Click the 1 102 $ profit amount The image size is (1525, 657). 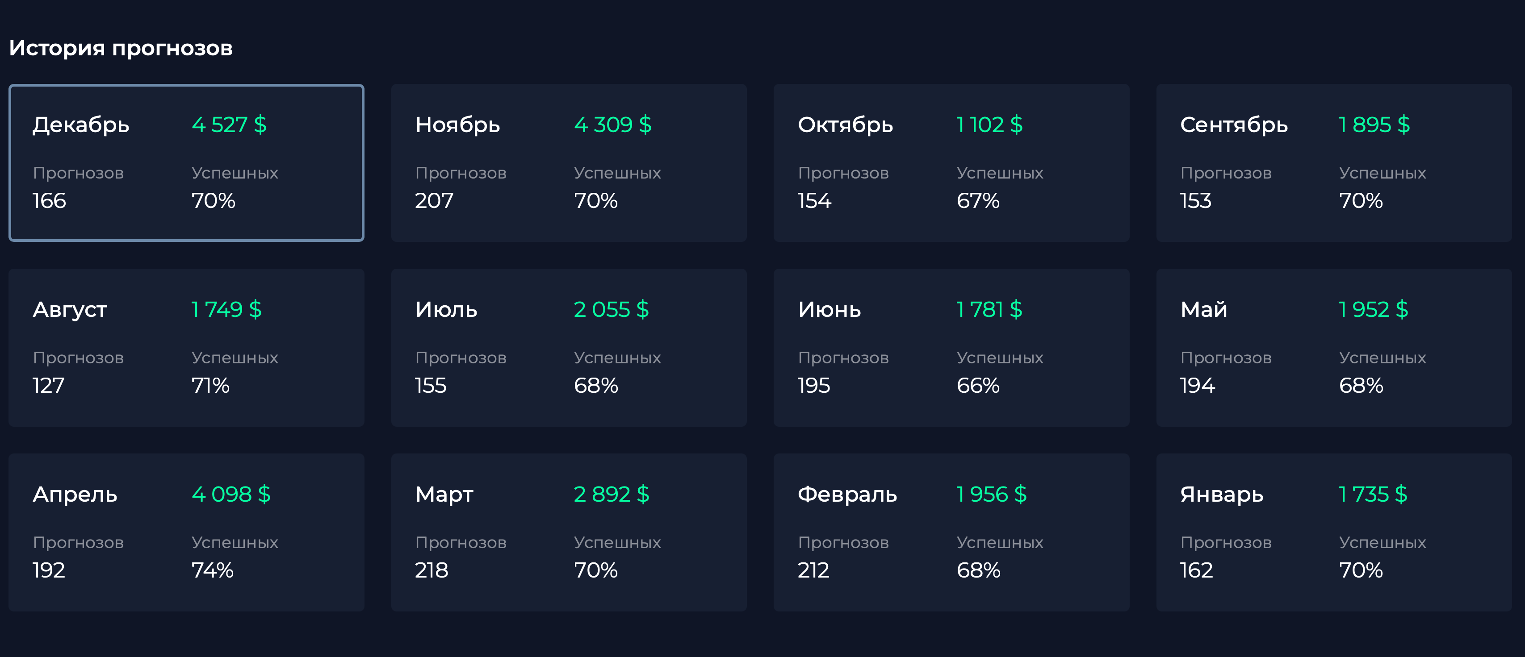click(989, 125)
